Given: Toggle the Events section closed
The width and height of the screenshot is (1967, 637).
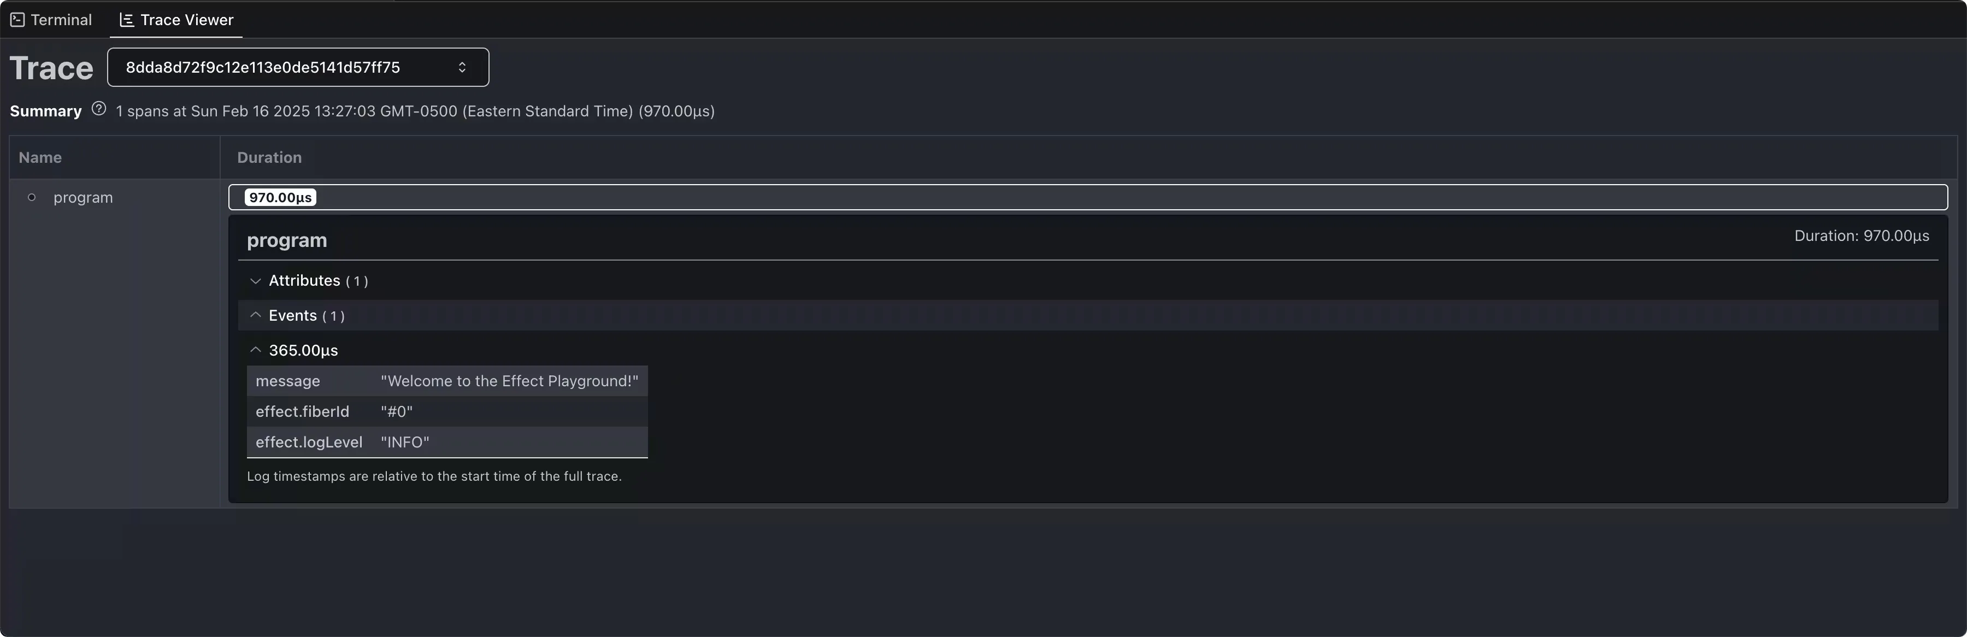Looking at the screenshot, I should click(x=256, y=315).
